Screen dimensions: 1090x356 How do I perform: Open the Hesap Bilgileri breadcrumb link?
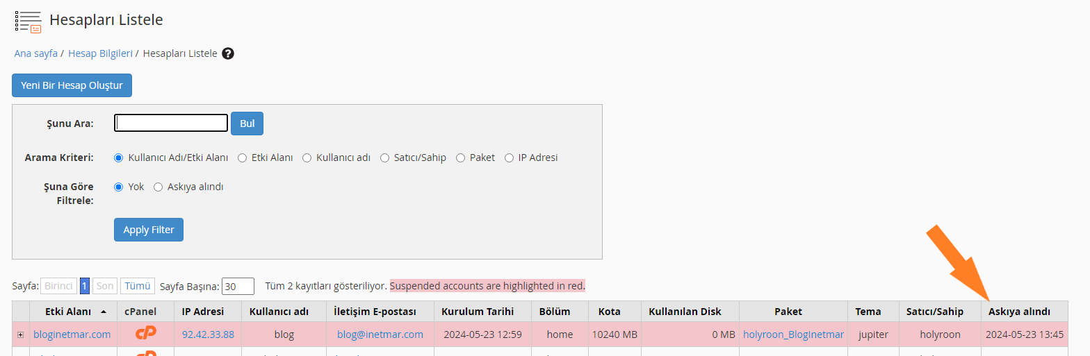point(100,53)
